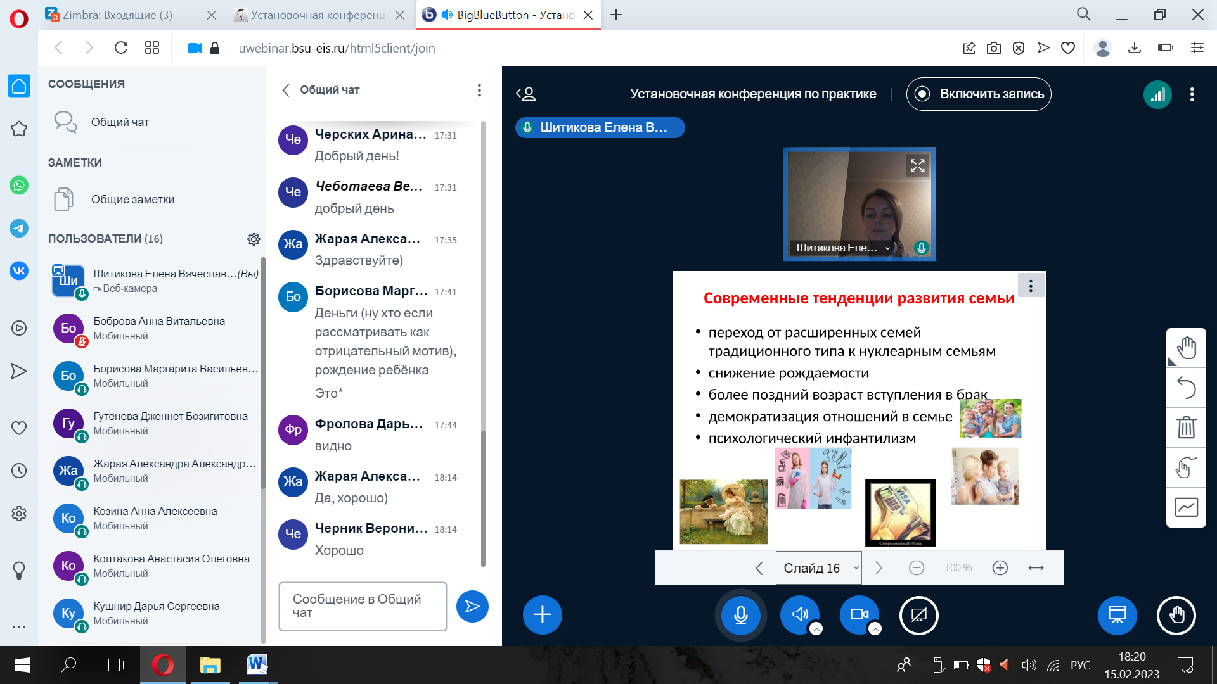Open the Общий чат three-dot options menu
Image resolution: width=1217 pixels, height=684 pixels.
pyautogui.click(x=479, y=90)
